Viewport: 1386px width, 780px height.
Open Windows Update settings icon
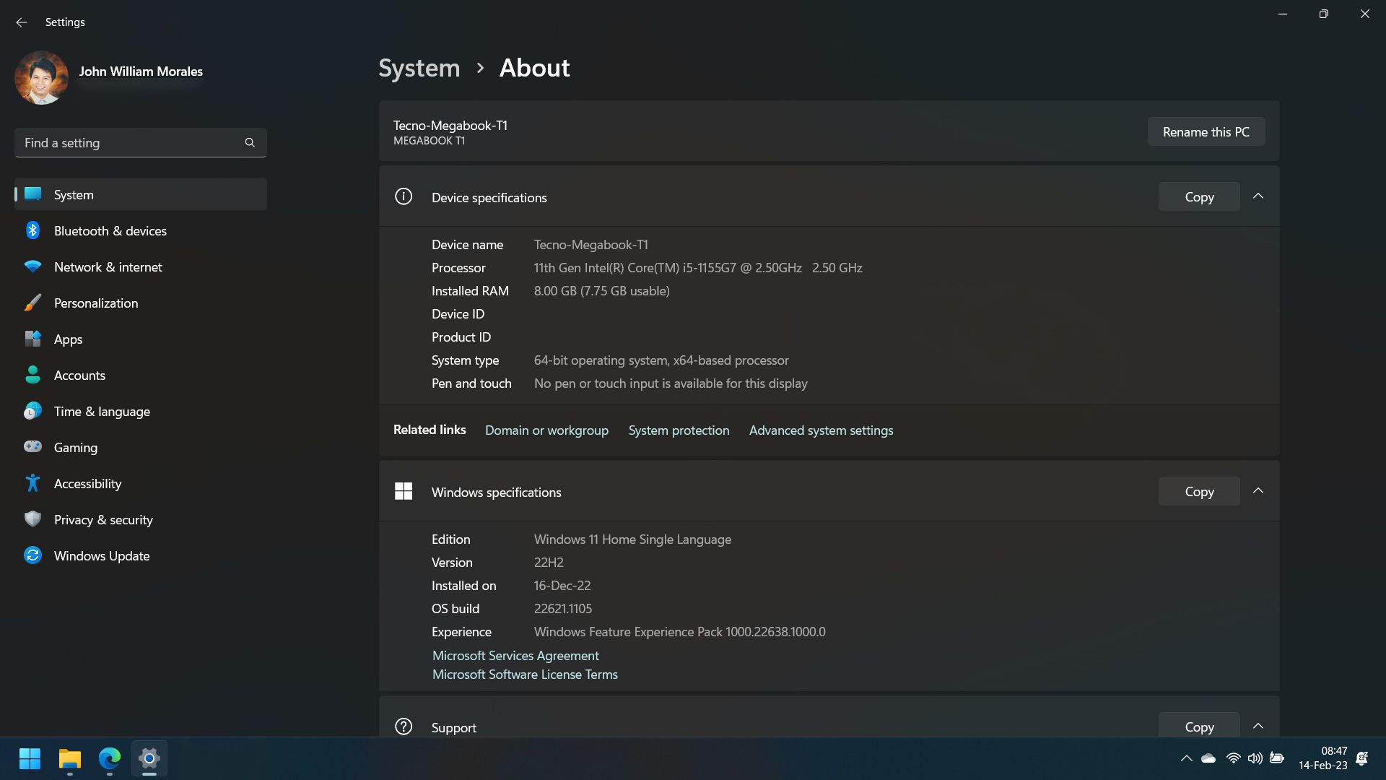(32, 554)
